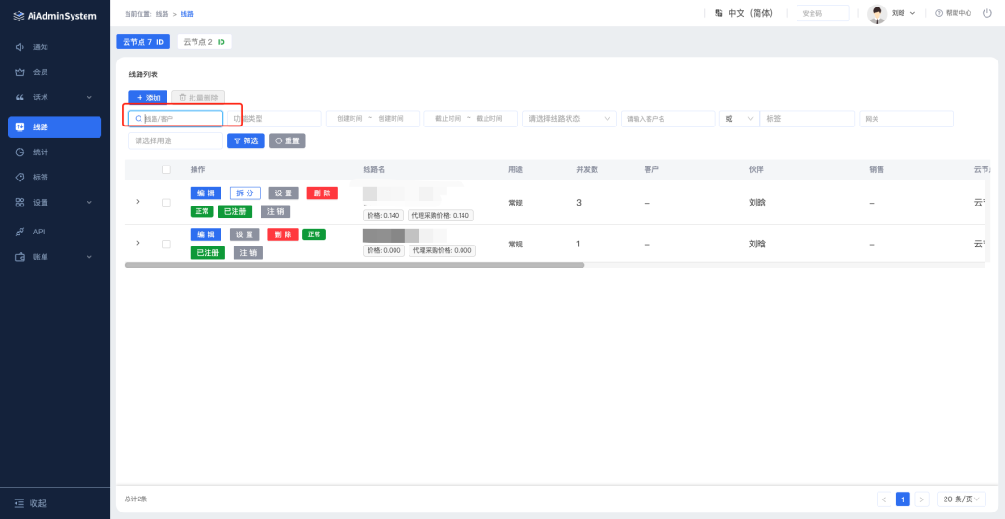
Task: Click the member crown icon in sidebar
Action: tap(20, 72)
